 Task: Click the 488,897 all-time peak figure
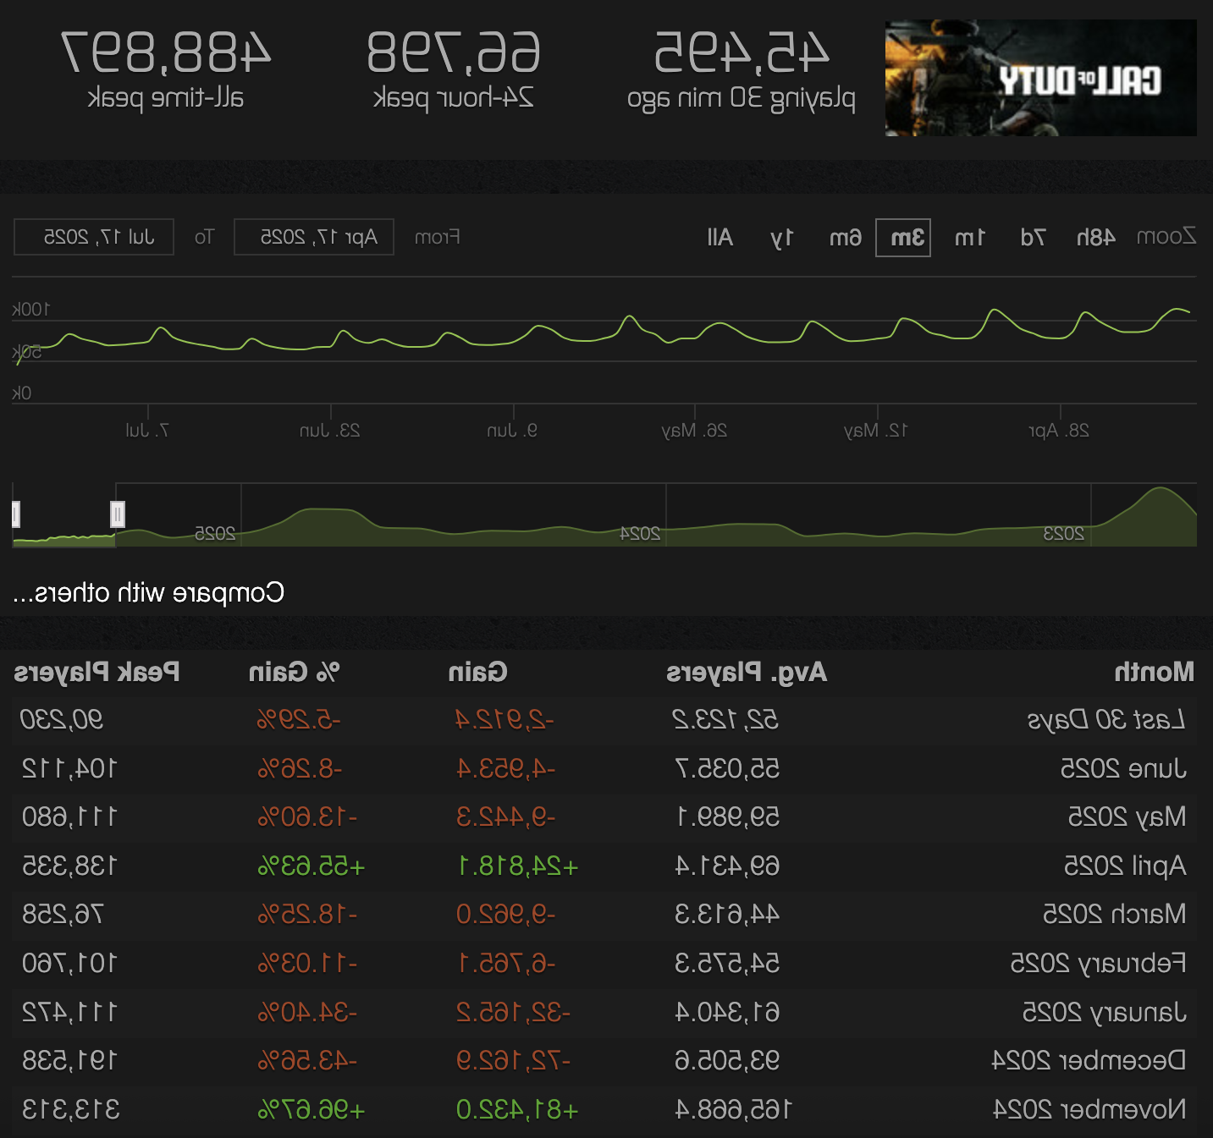pyautogui.click(x=166, y=52)
